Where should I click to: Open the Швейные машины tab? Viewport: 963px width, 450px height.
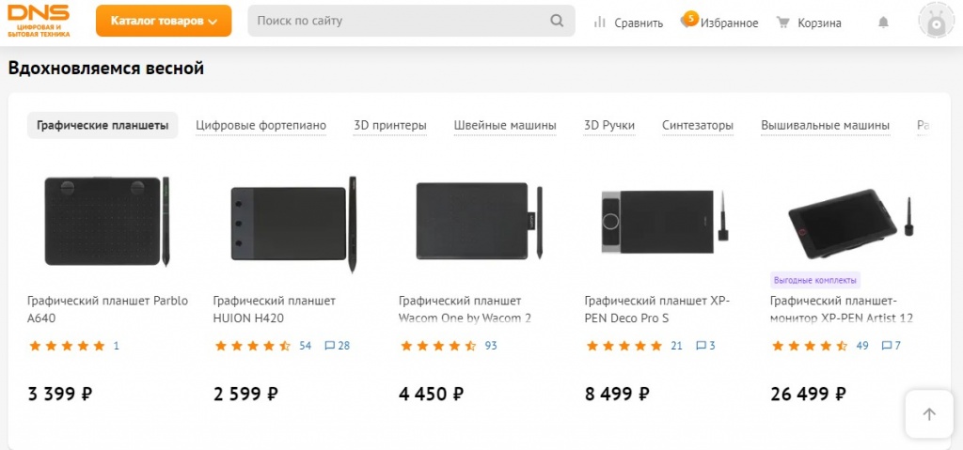pyautogui.click(x=505, y=125)
